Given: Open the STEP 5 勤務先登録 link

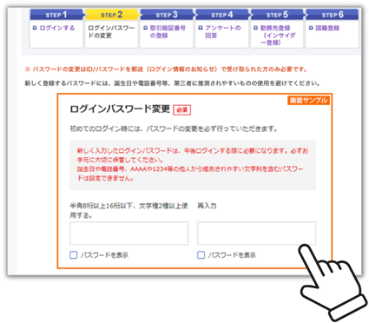Looking at the screenshot, I should [x=278, y=36].
